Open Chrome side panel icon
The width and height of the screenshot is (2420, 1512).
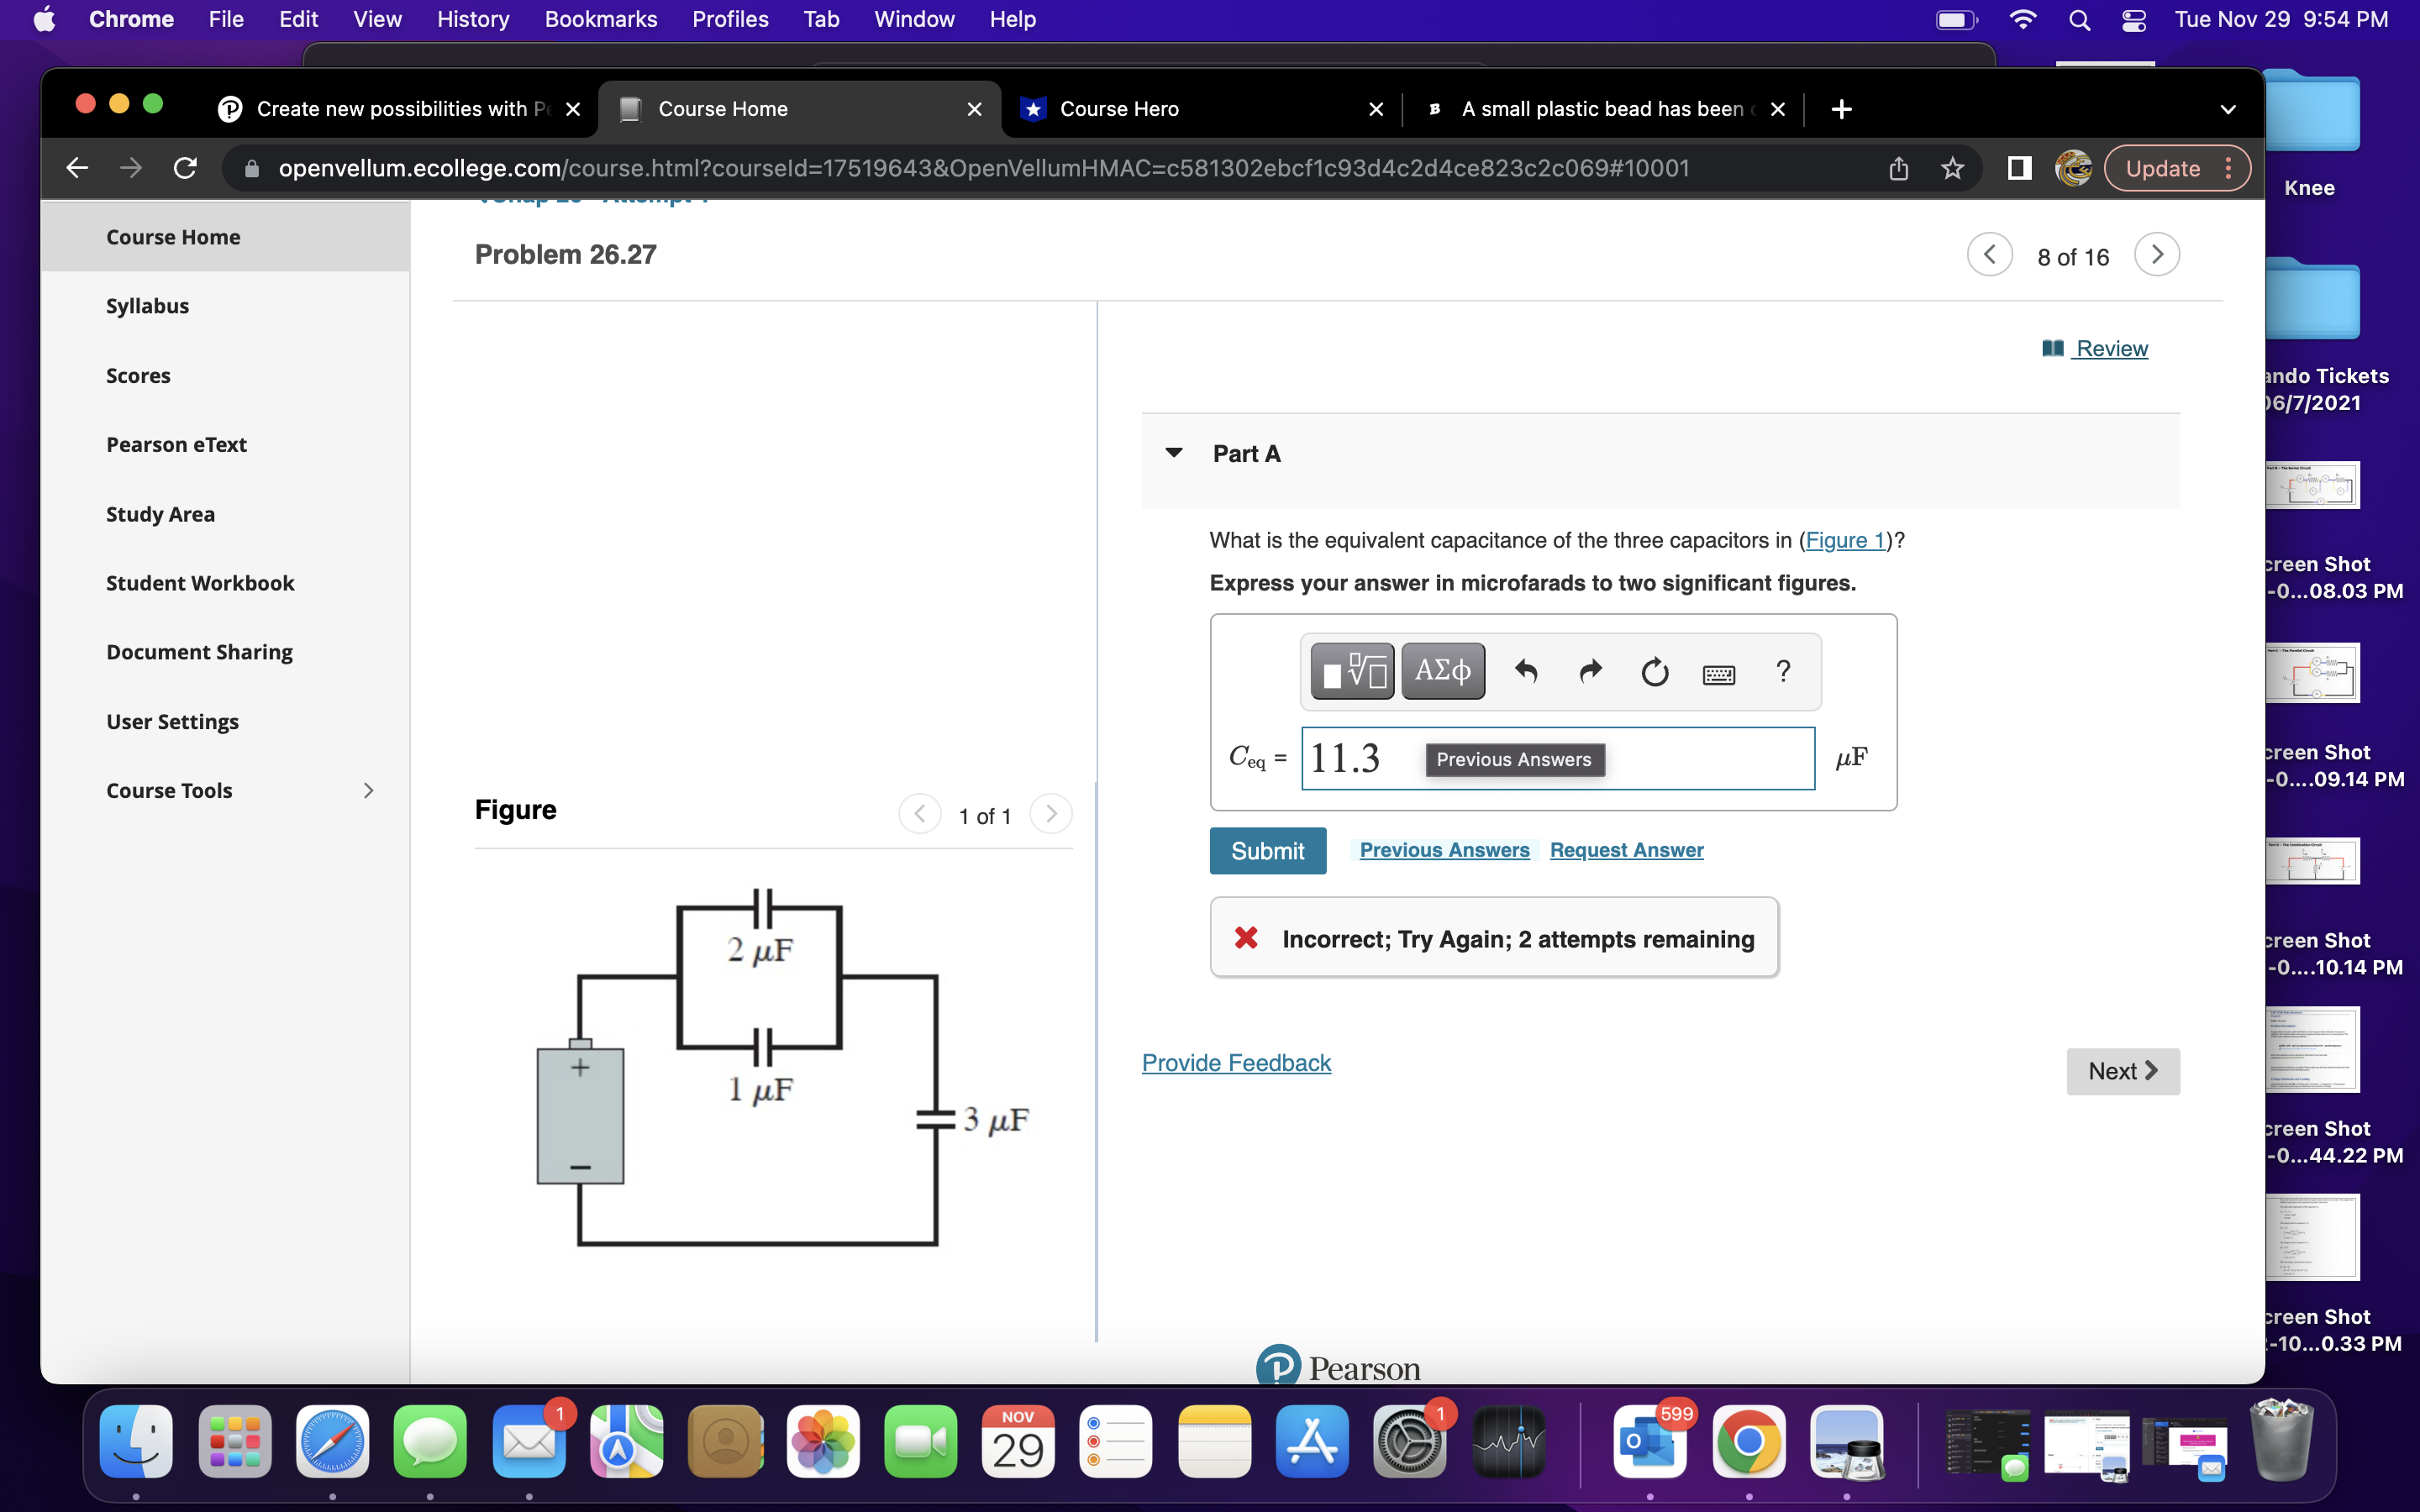coord(2019,168)
